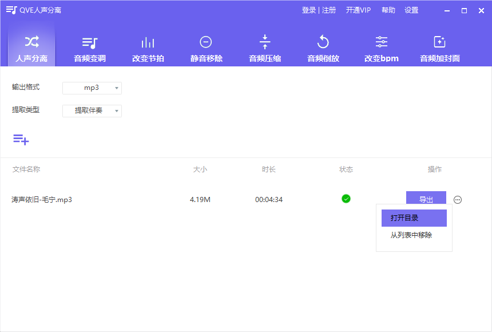Image resolution: width=492 pixels, height=332 pixels.
Task: Click the green success status indicator
Action: (x=346, y=199)
